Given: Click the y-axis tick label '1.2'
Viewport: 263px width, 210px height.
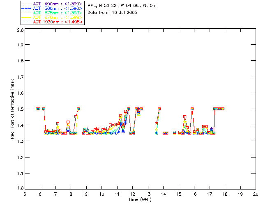Looking at the screenshot, I should click(x=20, y=157).
